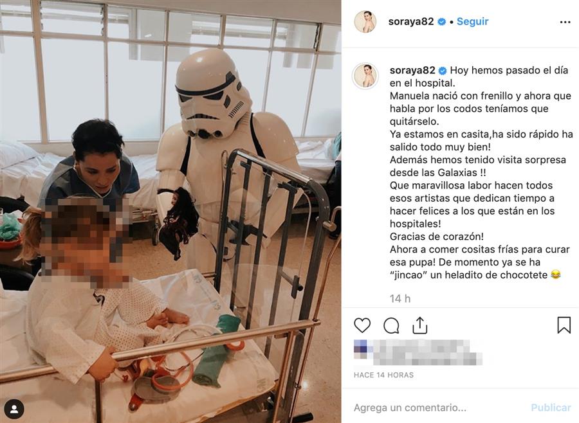Post comment with Publicar button
This screenshot has width=579, height=423.
coord(551,408)
